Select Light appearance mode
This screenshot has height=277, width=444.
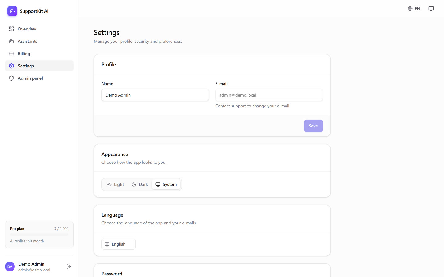click(115, 184)
